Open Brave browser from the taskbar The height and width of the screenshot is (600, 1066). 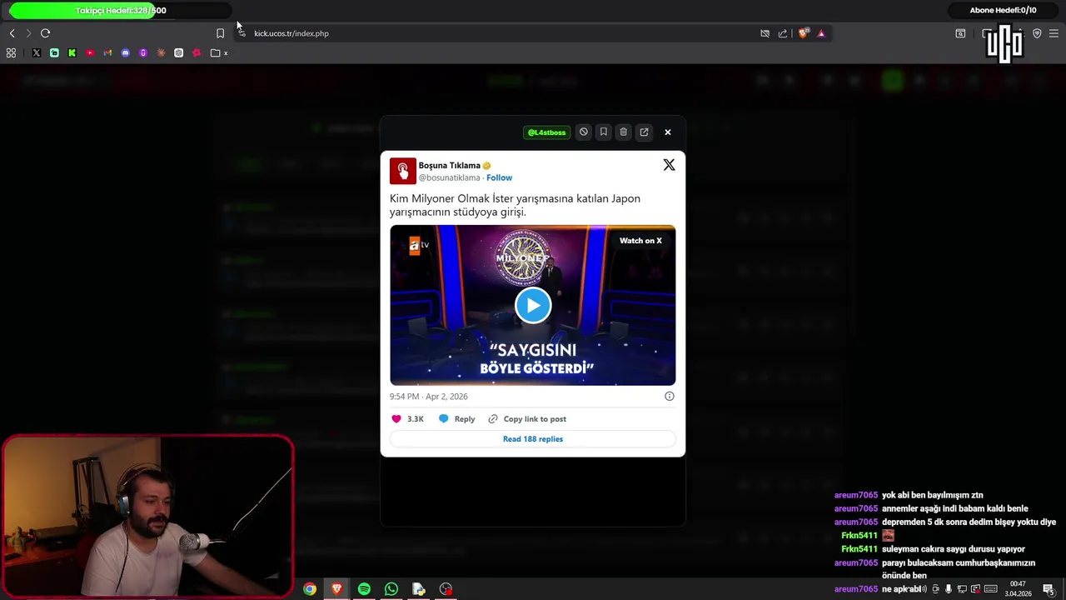pyautogui.click(x=337, y=589)
